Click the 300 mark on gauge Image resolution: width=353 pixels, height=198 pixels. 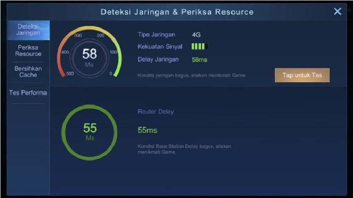(78, 36)
